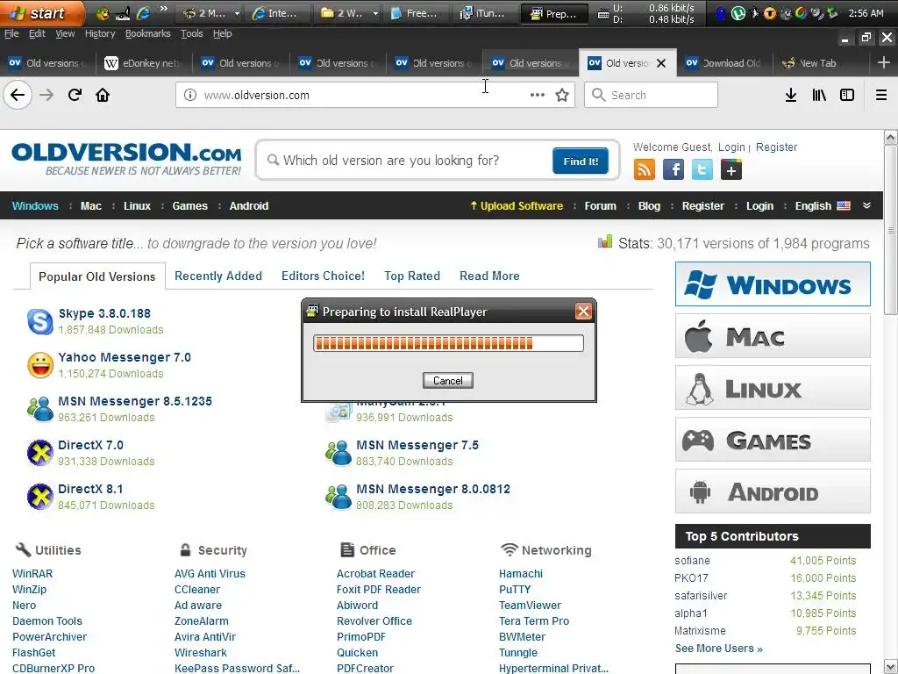Click the OLDVERSION.com logo
This screenshot has width=898, height=674.
click(126, 159)
